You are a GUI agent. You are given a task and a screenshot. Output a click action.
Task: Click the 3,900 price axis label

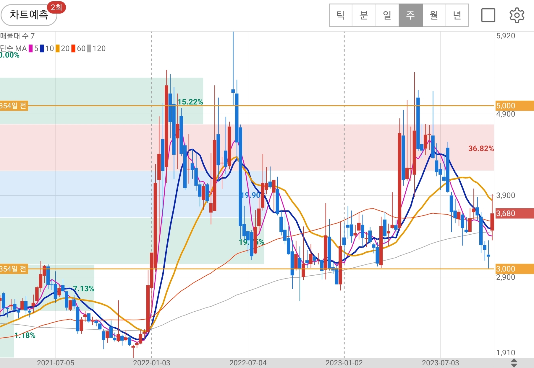click(506, 195)
